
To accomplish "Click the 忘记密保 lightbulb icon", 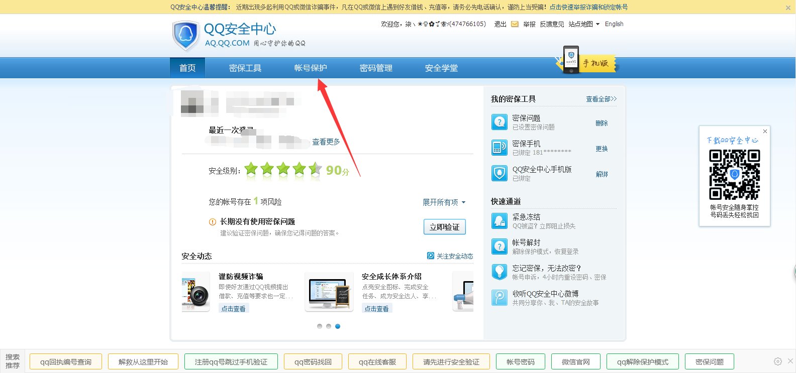I will click(499, 272).
